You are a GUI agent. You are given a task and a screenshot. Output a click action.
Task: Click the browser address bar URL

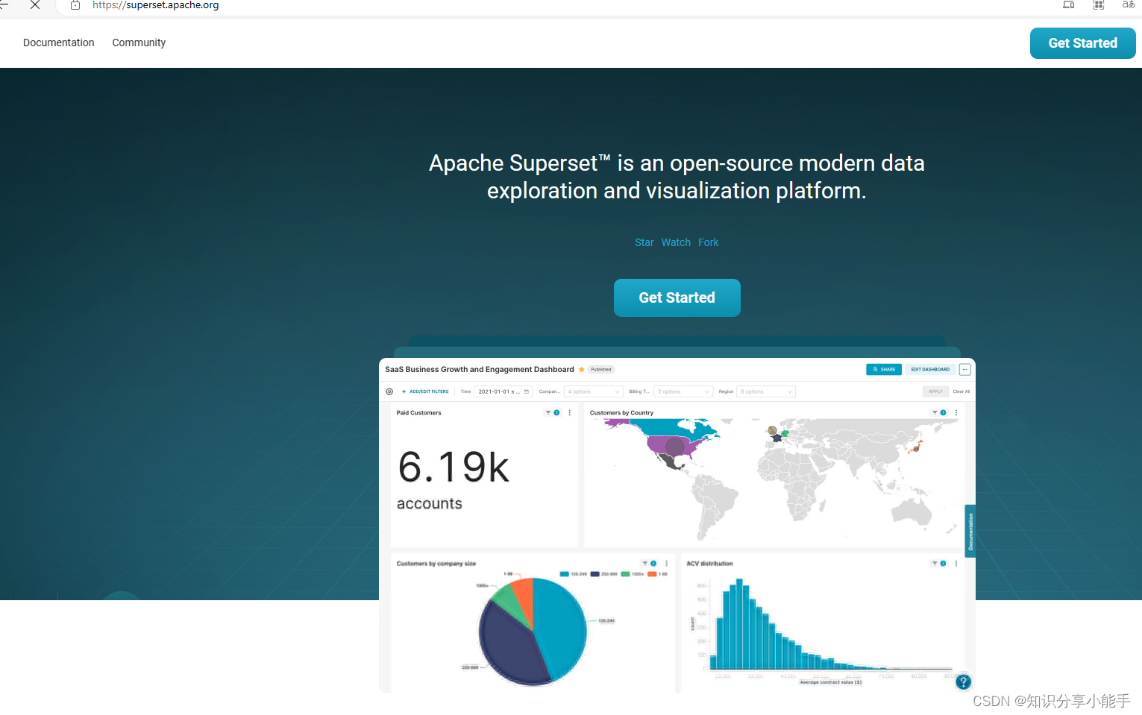156,5
